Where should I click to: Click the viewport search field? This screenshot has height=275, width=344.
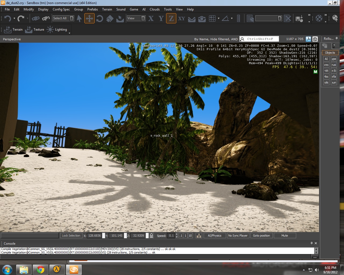tap(259, 39)
